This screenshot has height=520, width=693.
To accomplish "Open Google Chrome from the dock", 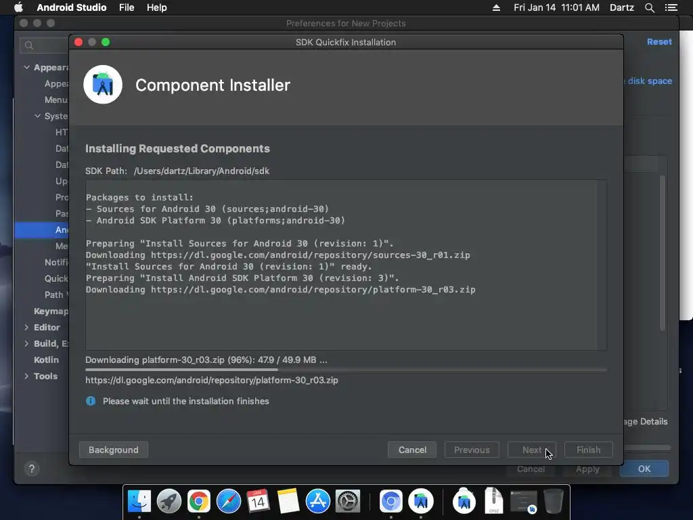I will tap(198, 502).
